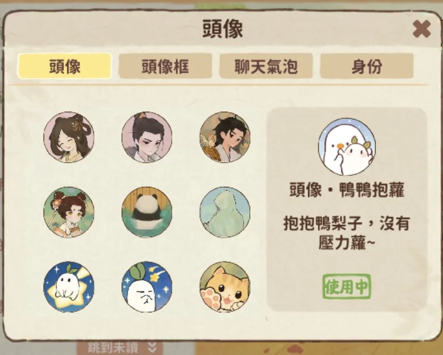Select the green hooded cloak avatar
This screenshot has width=443, height=355.
(x=225, y=212)
